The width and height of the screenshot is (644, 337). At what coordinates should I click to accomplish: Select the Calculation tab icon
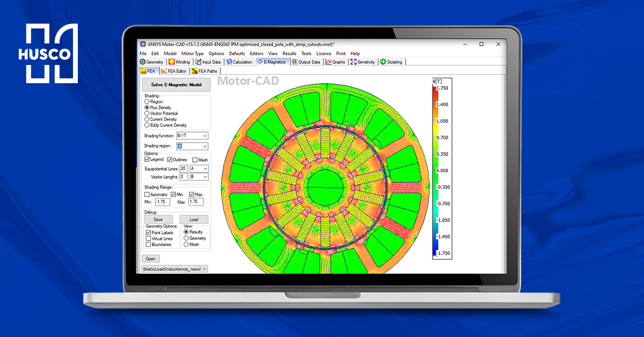point(229,62)
